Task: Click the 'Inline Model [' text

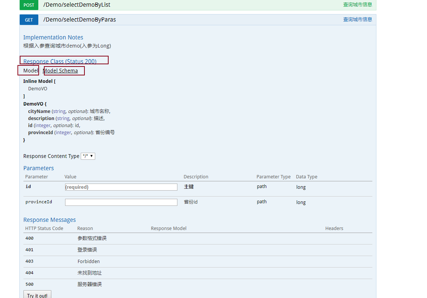Action: [39, 81]
